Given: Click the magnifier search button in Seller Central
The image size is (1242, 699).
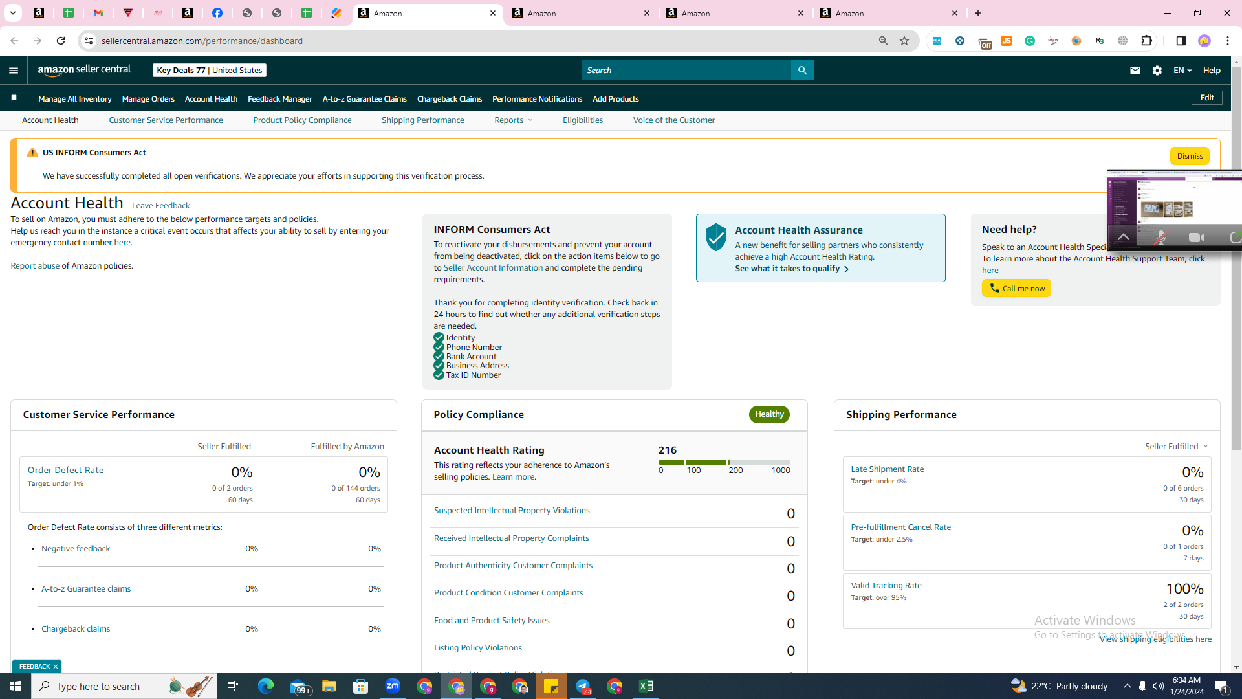Looking at the screenshot, I should click(x=802, y=71).
